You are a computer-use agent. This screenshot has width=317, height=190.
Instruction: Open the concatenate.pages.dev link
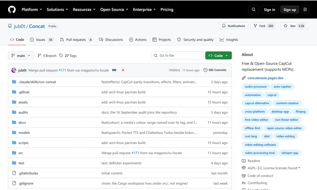[x=265, y=78]
